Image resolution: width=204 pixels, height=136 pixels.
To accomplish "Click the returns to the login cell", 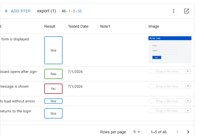I will [x=16, y=111].
